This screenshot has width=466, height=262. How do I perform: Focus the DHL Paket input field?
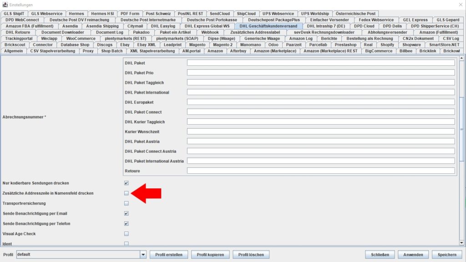[x=321, y=63]
